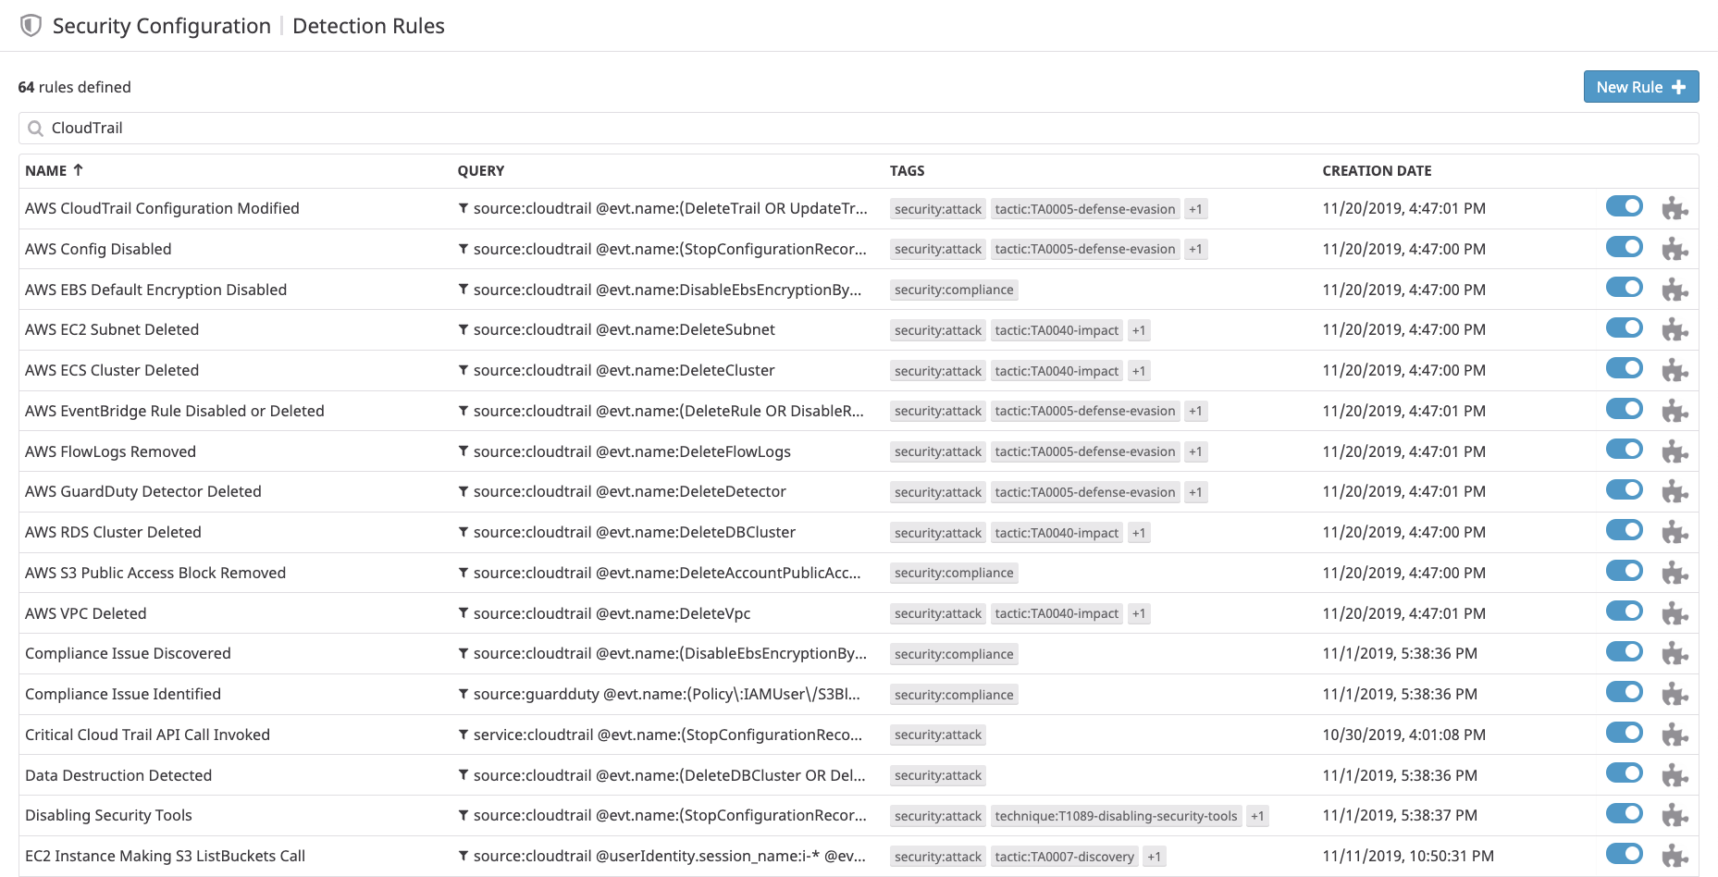Focus the CloudTrail search field
Screen dimensions: 1718x877
pos(859,129)
